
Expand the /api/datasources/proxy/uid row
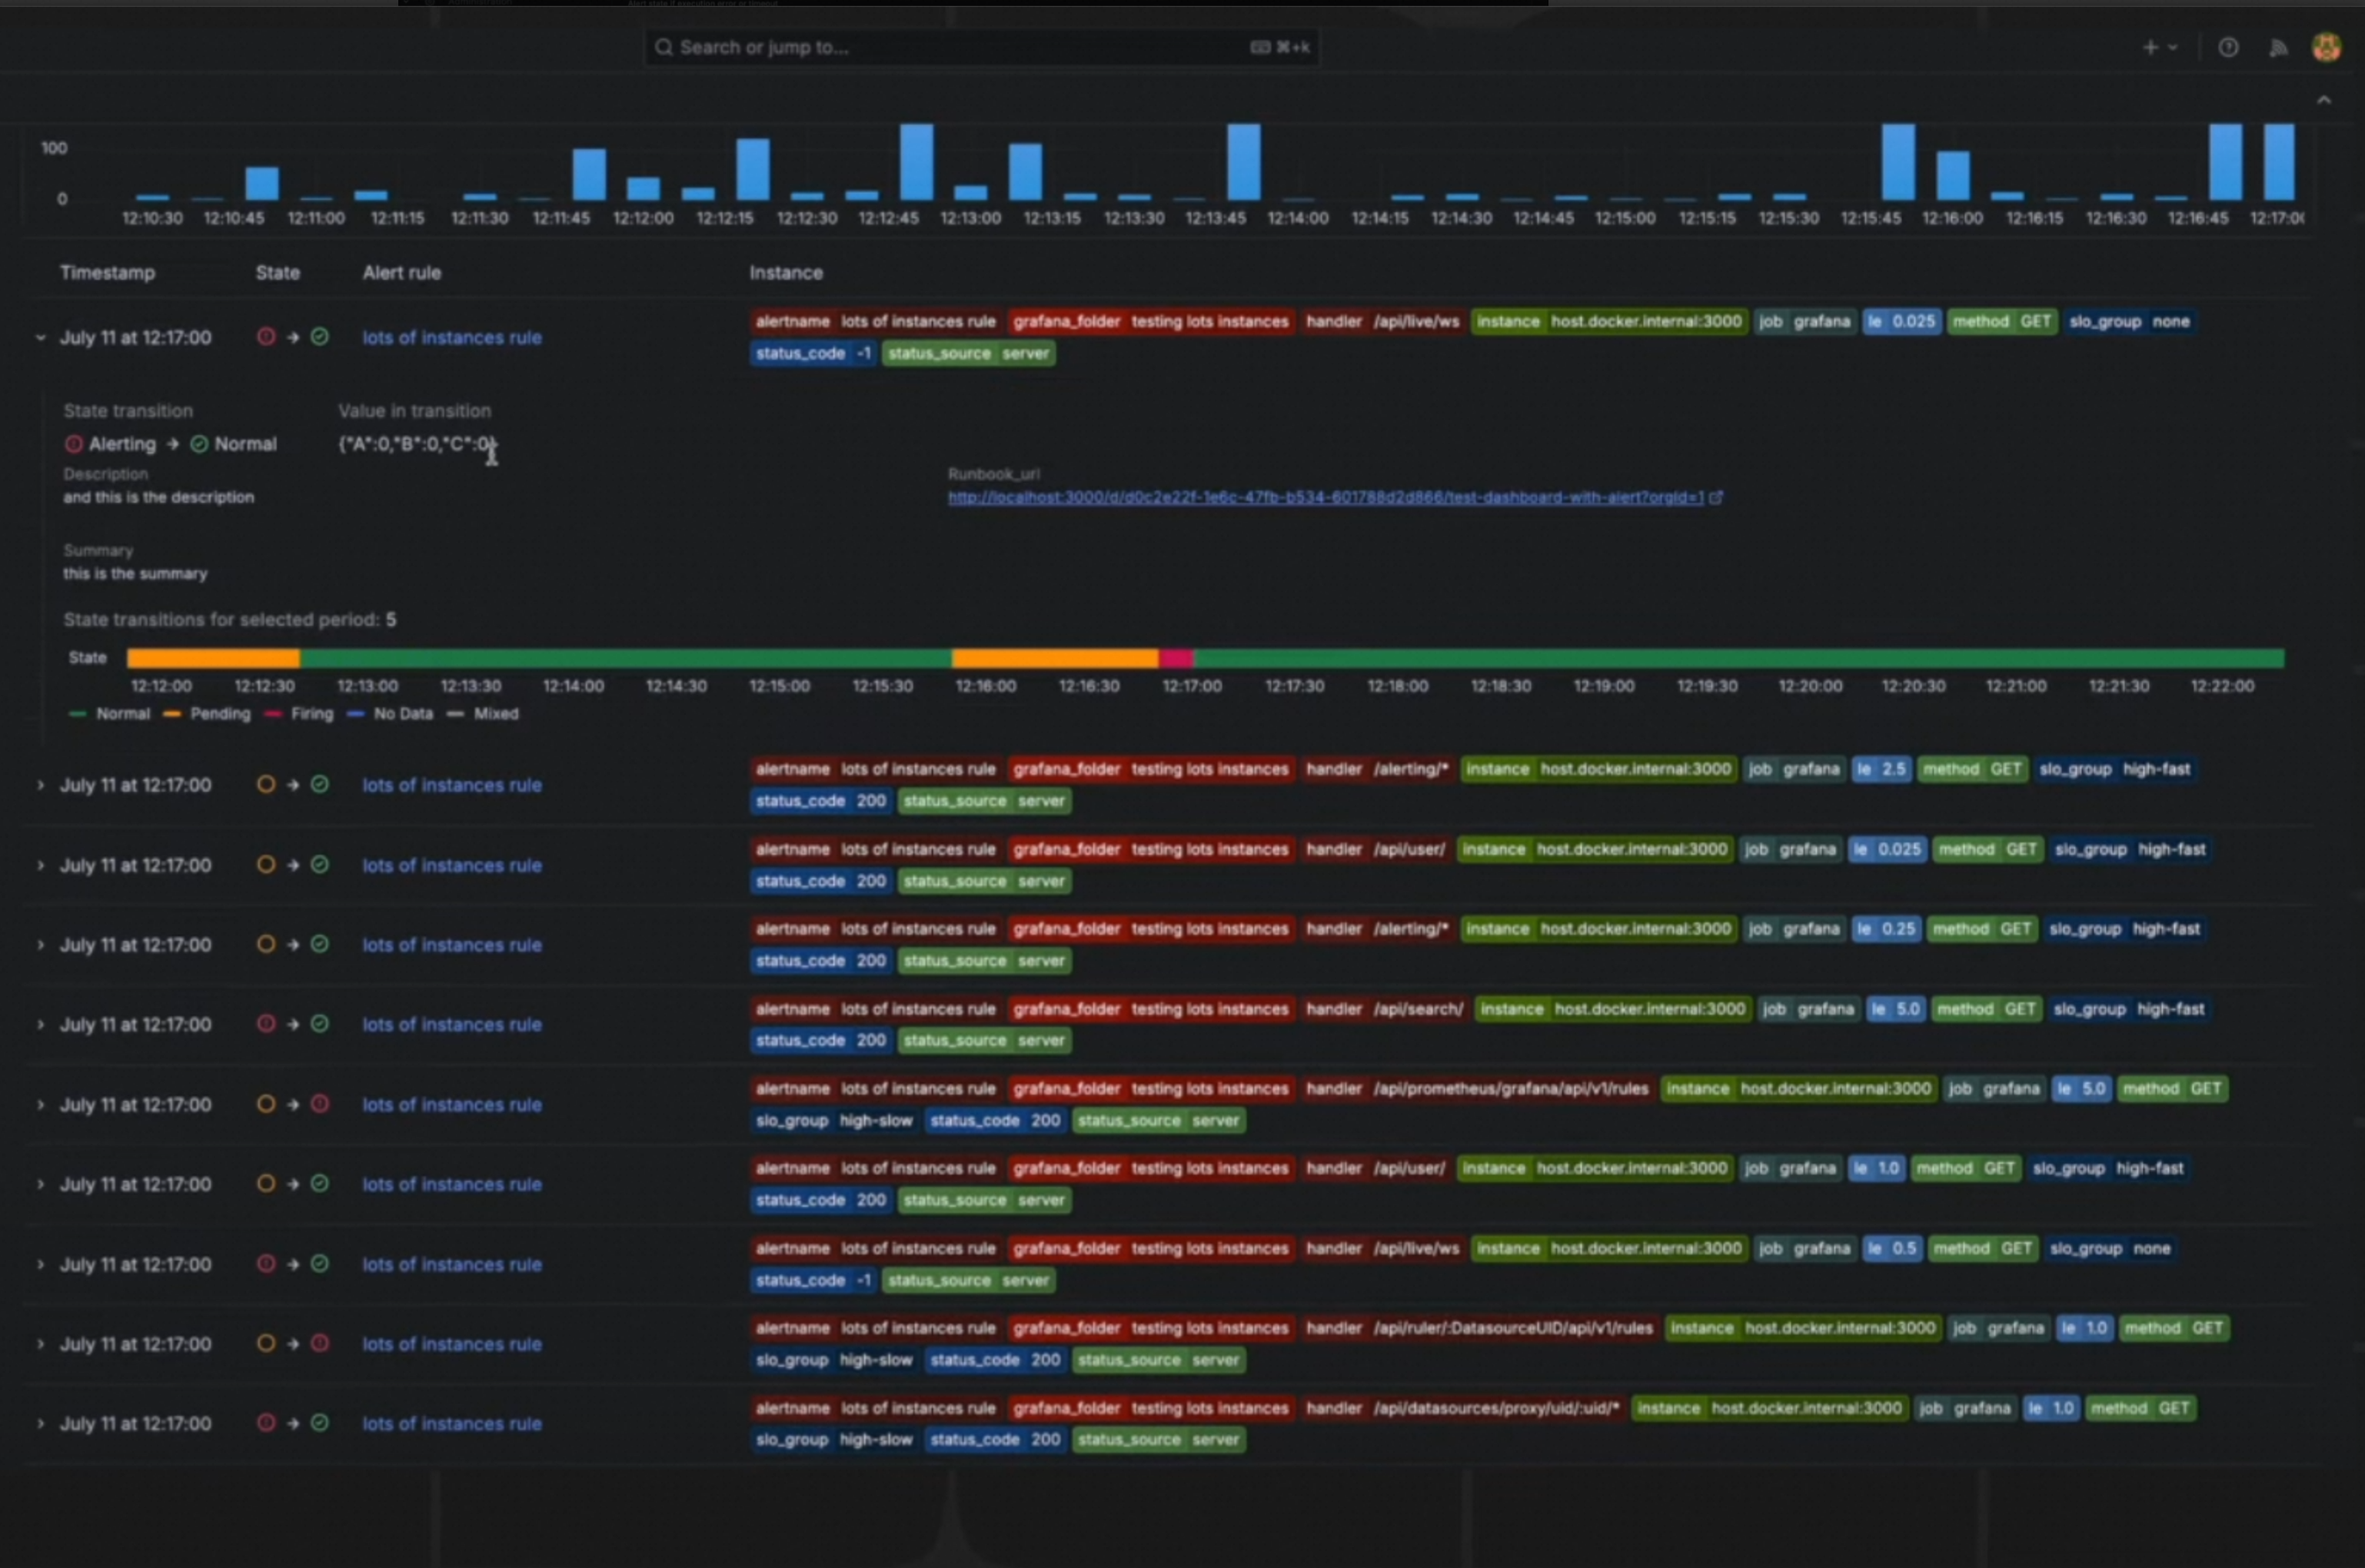(x=41, y=1424)
